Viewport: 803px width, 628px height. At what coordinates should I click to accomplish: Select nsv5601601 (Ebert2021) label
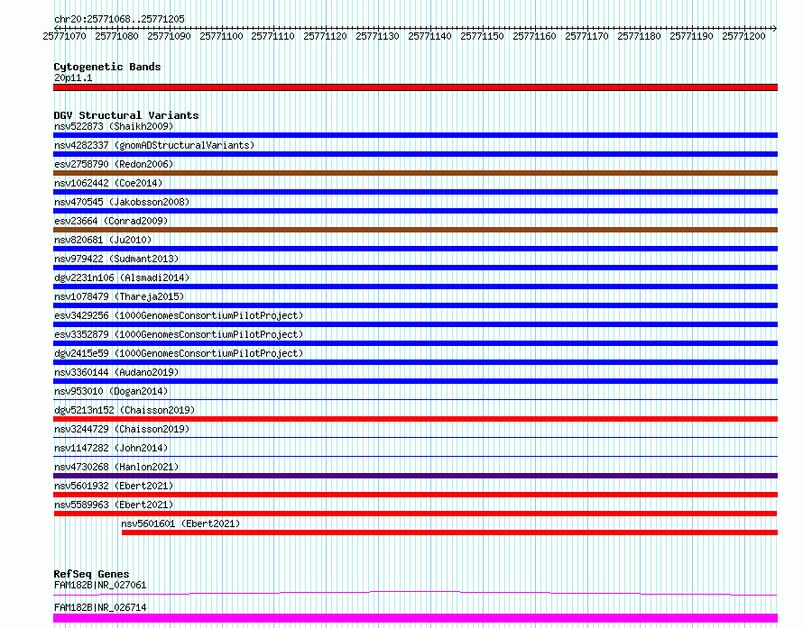click(x=180, y=523)
